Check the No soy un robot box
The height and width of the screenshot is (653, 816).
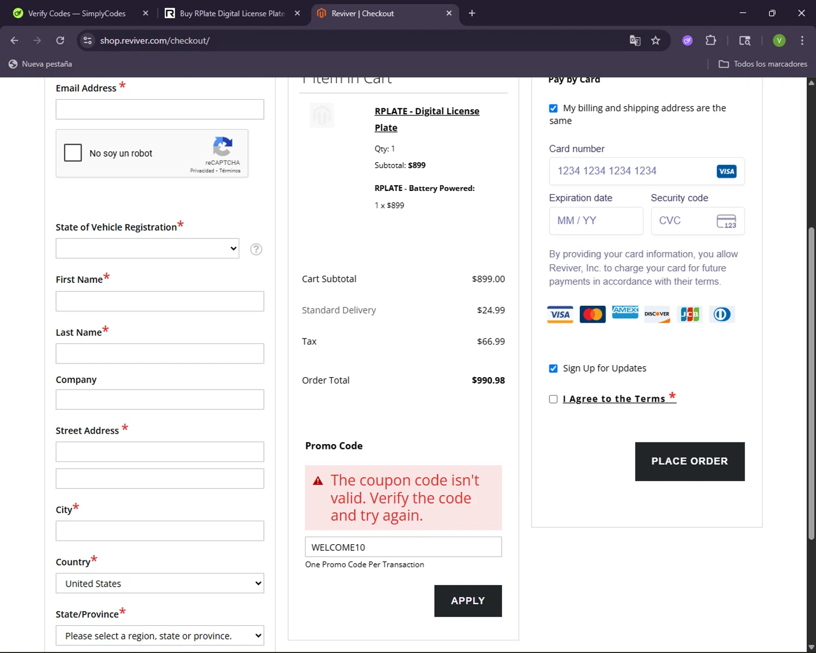click(x=73, y=153)
